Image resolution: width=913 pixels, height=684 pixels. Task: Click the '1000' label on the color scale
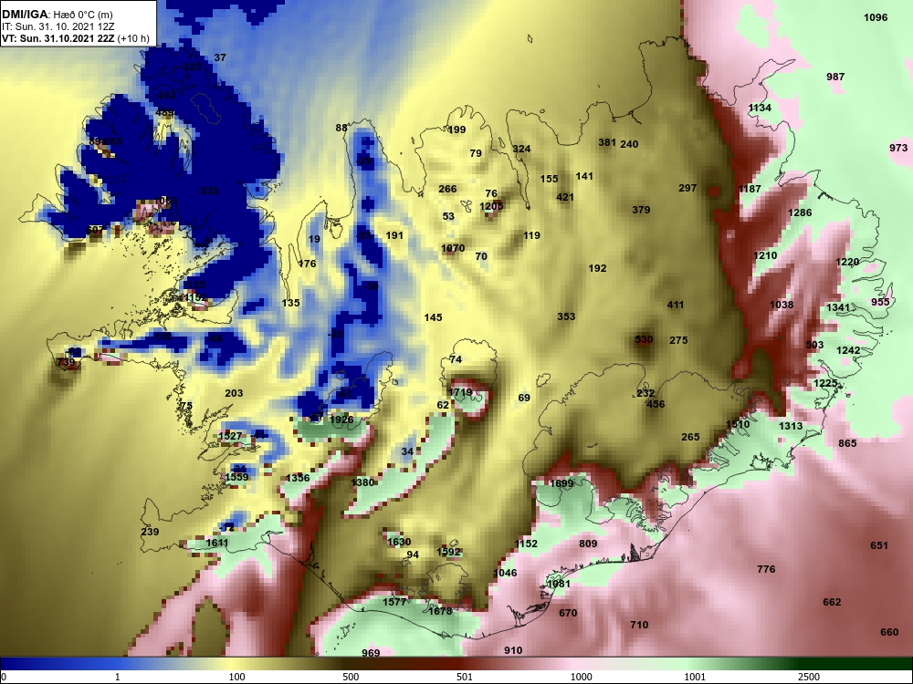pos(581,677)
